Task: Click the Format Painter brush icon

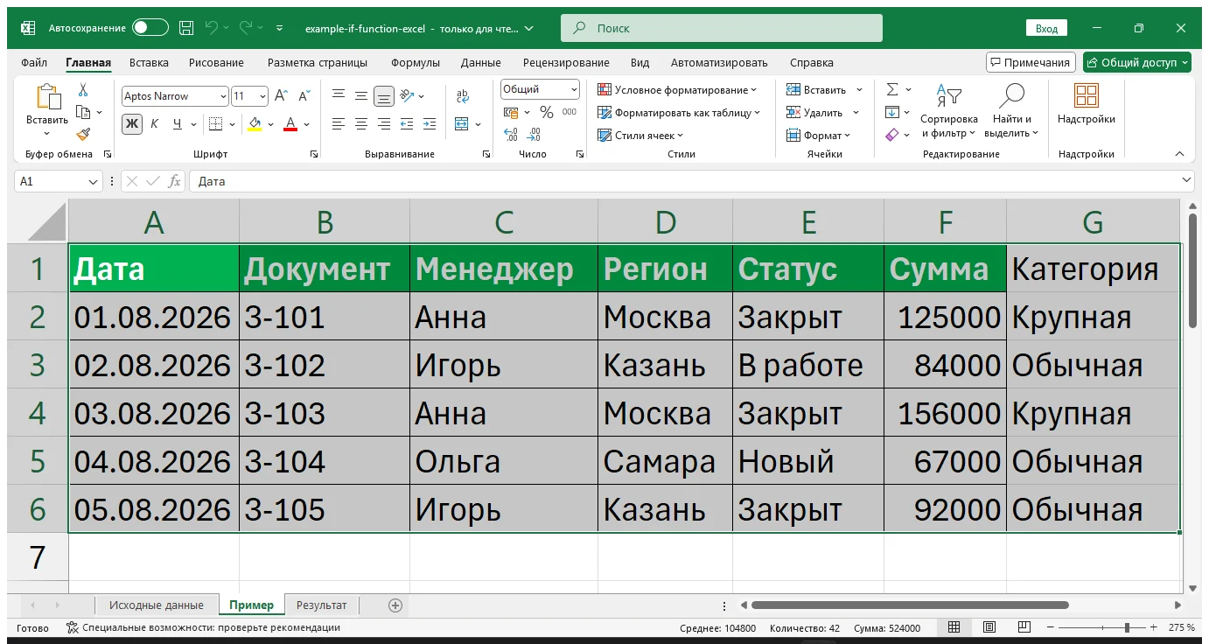Action: pyautogui.click(x=83, y=134)
